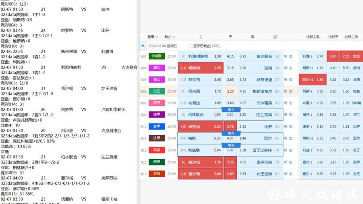Click the 荷甲 league badge in row 007
The height and width of the screenshot is (204, 363).
[x=157, y=103]
